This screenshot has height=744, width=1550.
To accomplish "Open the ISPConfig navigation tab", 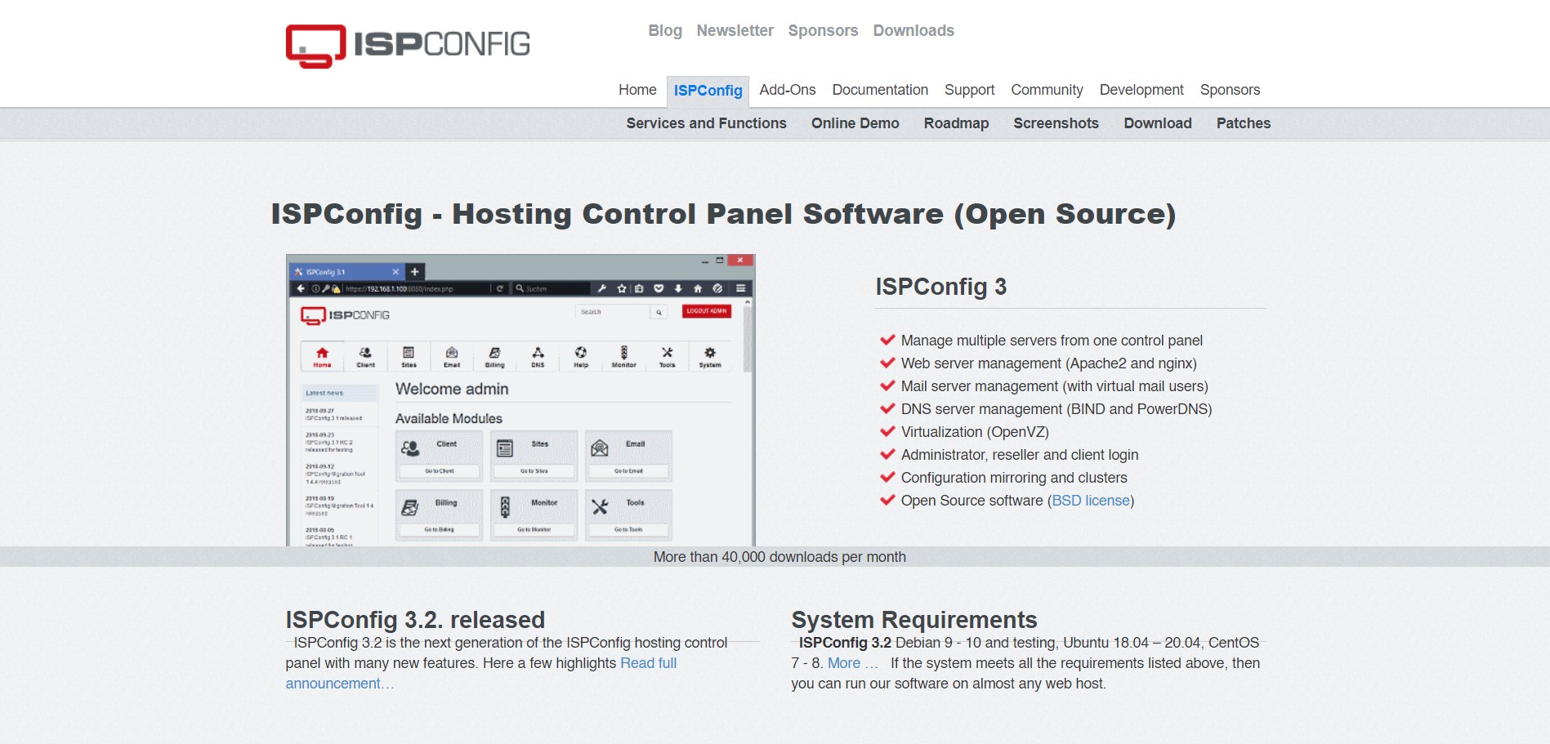I will [708, 90].
